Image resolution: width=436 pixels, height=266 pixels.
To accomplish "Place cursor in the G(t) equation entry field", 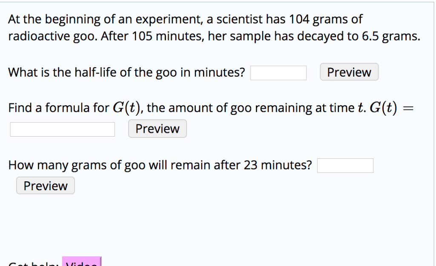I will click(x=62, y=129).
